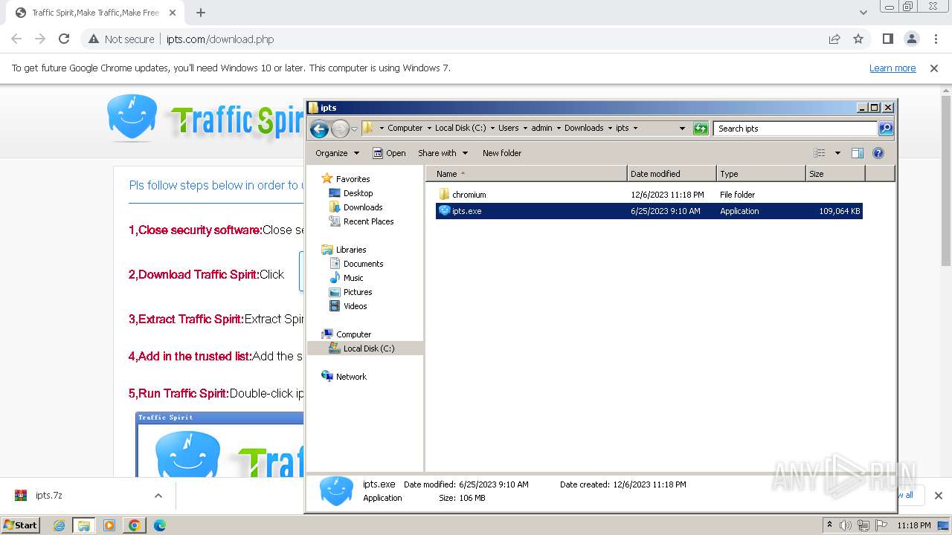Dismiss the Chrome update notice
This screenshot has width=952, height=535.
(934, 68)
